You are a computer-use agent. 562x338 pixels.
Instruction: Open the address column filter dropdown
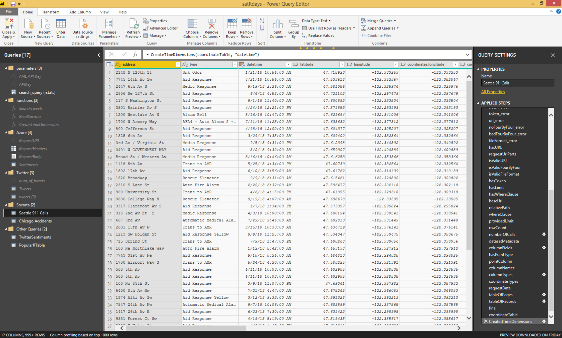pyautogui.click(x=178, y=64)
